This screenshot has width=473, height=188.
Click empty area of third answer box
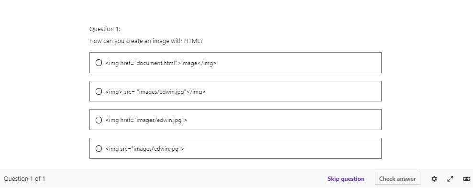coord(284,120)
